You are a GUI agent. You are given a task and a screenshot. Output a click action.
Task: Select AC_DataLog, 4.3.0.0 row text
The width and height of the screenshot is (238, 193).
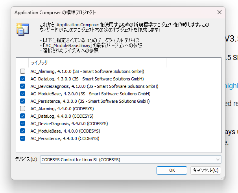87,79
